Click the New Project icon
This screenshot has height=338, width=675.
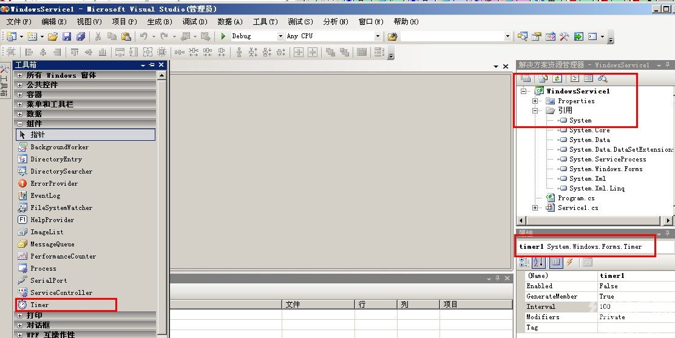tap(11, 36)
